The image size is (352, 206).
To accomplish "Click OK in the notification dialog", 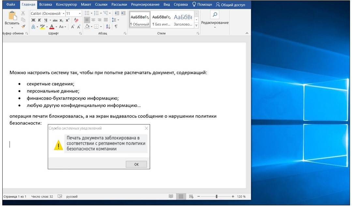I will (x=136, y=164).
